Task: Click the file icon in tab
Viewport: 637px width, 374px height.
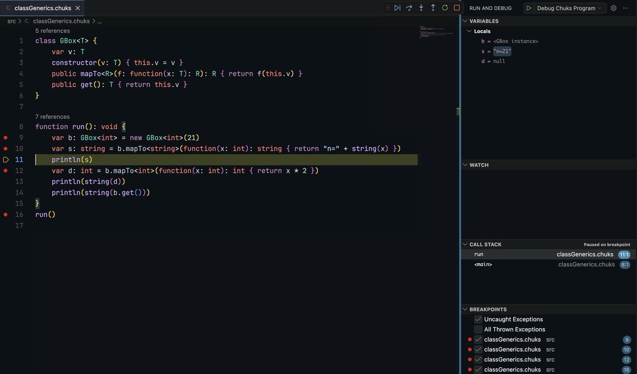Action: point(8,8)
